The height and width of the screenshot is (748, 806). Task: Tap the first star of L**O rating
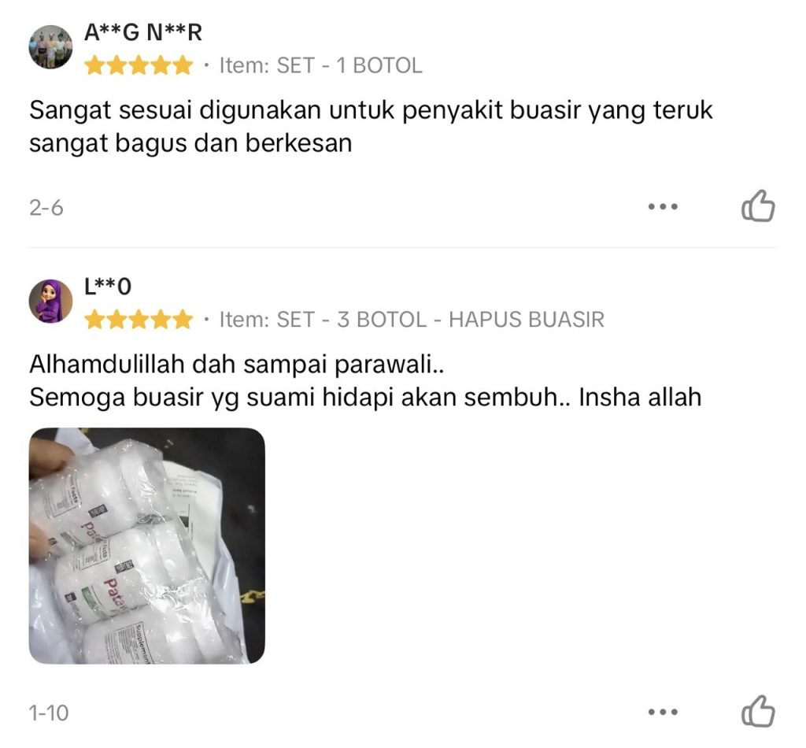click(94, 320)
